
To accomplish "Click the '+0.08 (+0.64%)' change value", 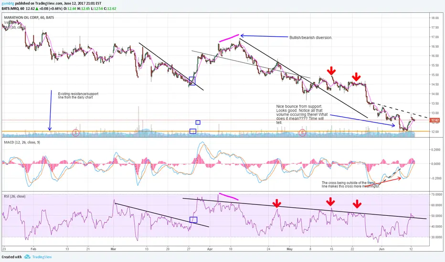I will pos(51,9).
